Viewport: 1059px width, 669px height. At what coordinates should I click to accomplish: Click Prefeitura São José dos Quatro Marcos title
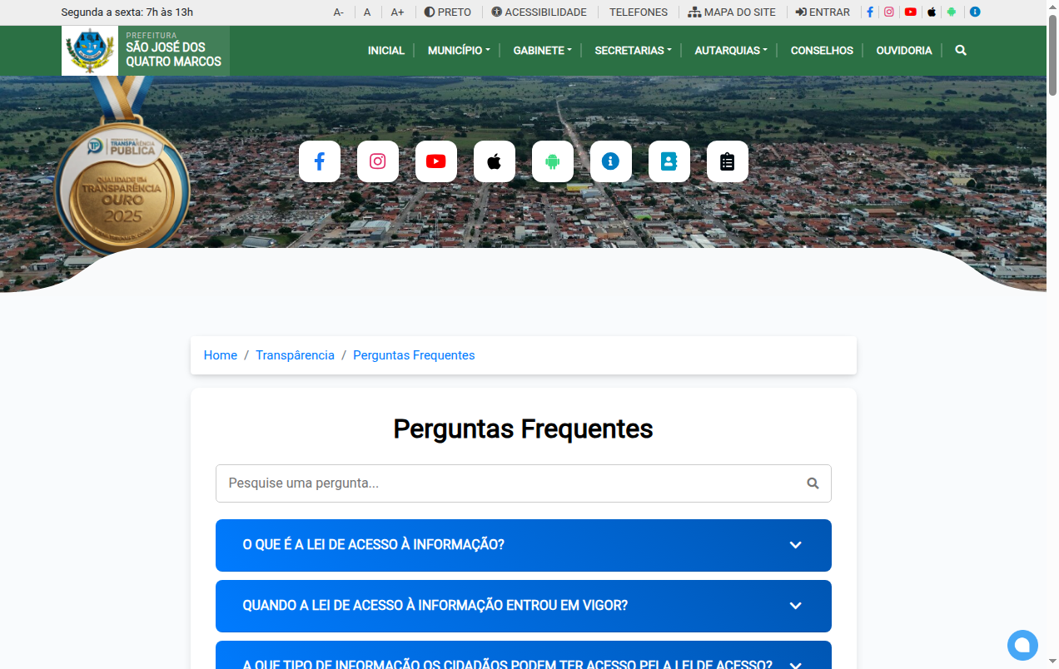(x=173, y=51)
